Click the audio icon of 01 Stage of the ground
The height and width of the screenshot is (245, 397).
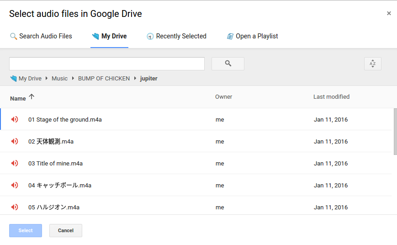pyautogui.click(x=15, y=119)
